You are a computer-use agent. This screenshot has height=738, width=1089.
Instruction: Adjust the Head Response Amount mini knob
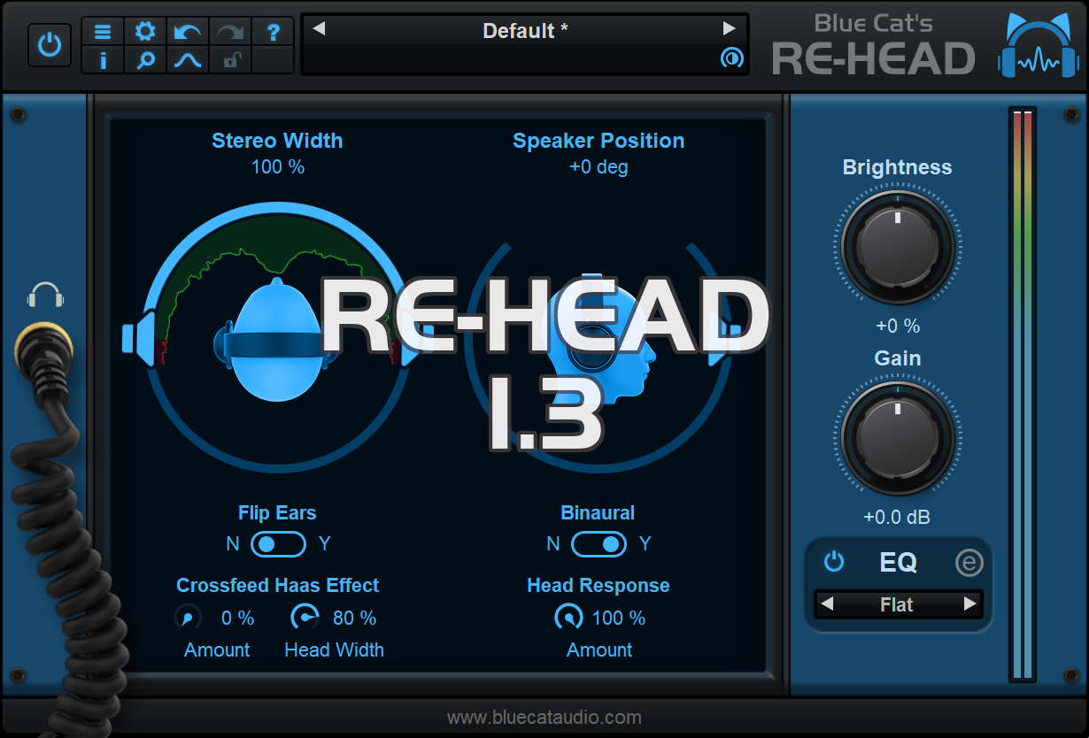tap(568, 617)
